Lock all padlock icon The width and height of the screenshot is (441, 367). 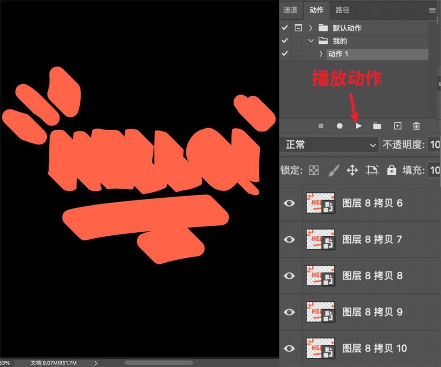coord(392,170)
